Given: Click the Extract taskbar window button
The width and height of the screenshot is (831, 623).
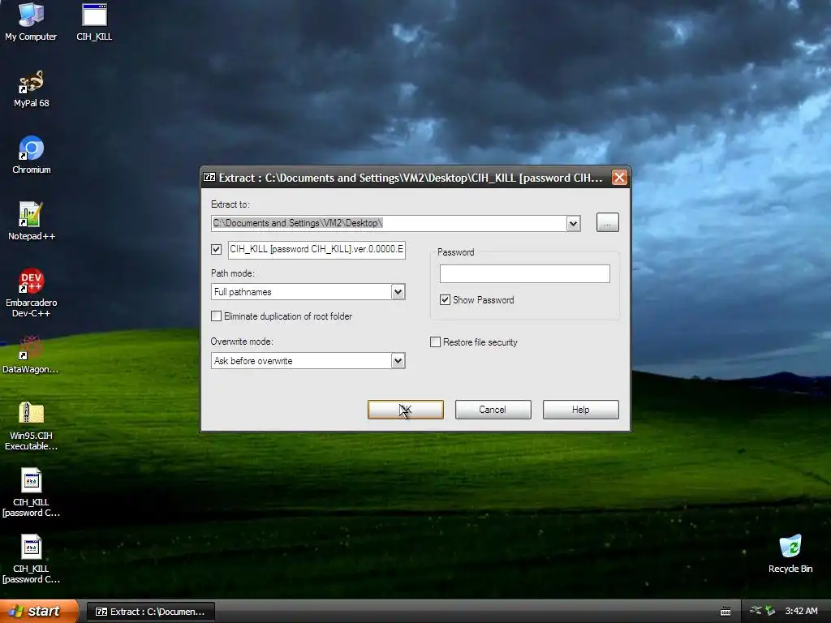Looking at the screenshot, I should [150, 612].
